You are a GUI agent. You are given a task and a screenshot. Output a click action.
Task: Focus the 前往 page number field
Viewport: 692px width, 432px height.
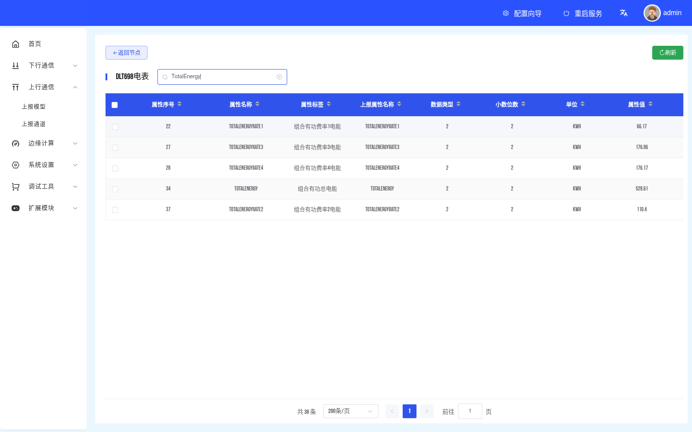(470, 411)
